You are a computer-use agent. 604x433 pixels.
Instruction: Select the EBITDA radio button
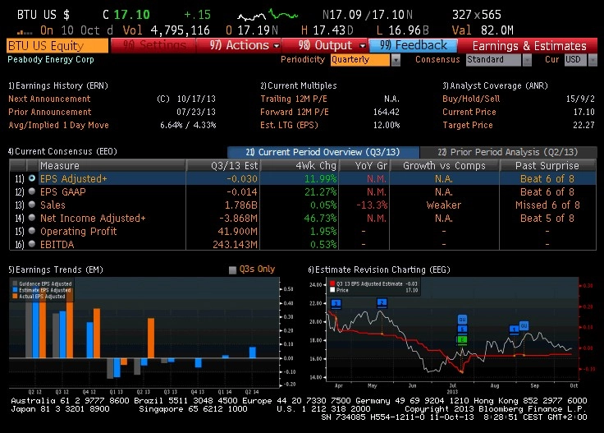31,244
